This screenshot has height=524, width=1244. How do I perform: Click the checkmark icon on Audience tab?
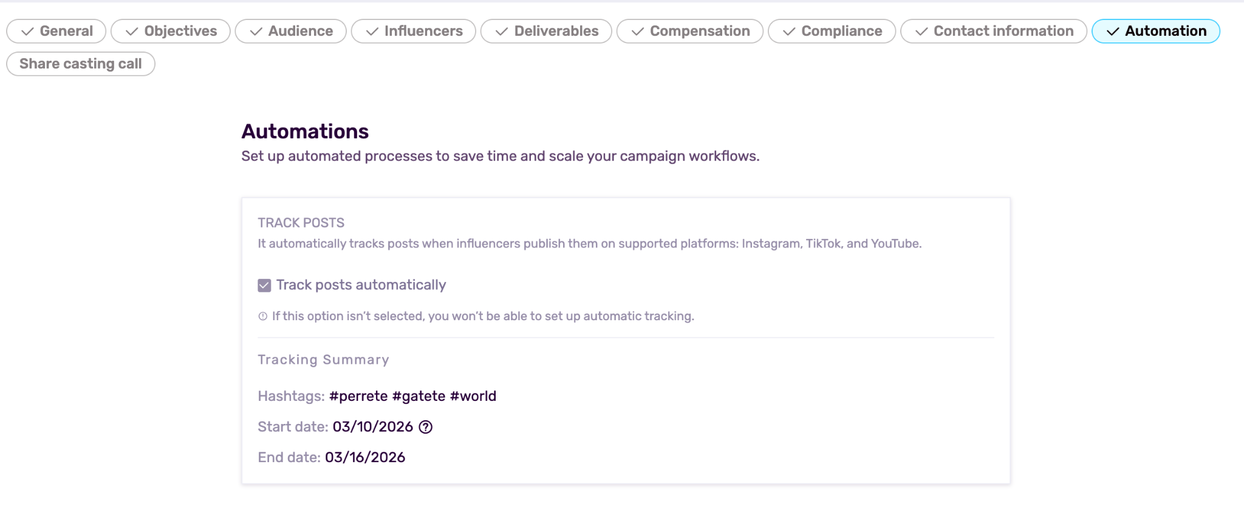[x=256, y=32]
